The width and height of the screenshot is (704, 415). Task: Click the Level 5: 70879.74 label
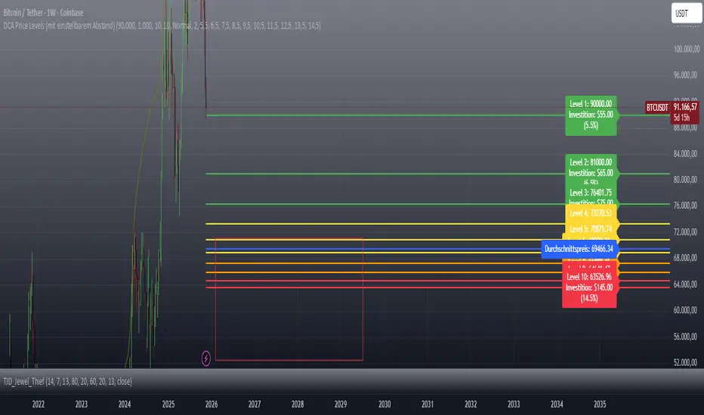coord(591,229)
